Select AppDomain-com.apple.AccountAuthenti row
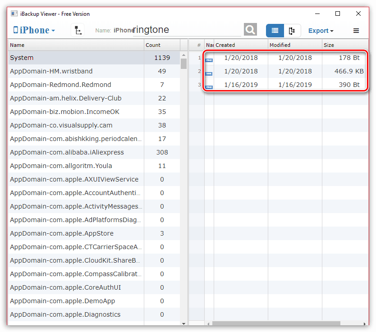The image size is (376, 332). click(x=94, y=193)
